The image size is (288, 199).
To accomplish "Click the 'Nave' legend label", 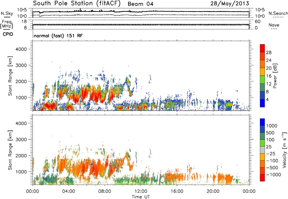I will tap(274, 25).
